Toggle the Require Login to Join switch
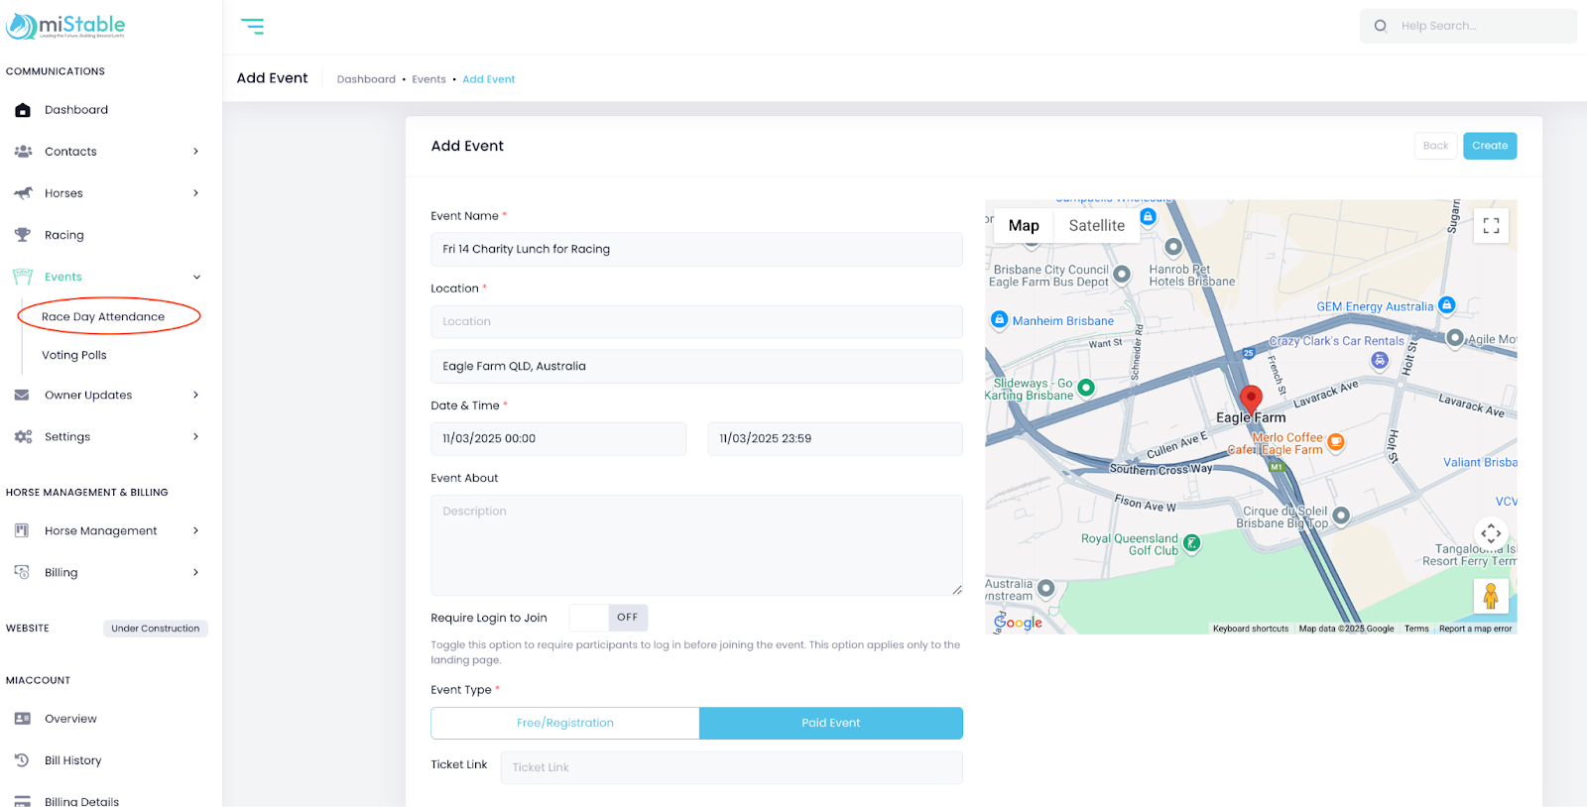This screenshot has height=807, width=1587. click(608, 618)
